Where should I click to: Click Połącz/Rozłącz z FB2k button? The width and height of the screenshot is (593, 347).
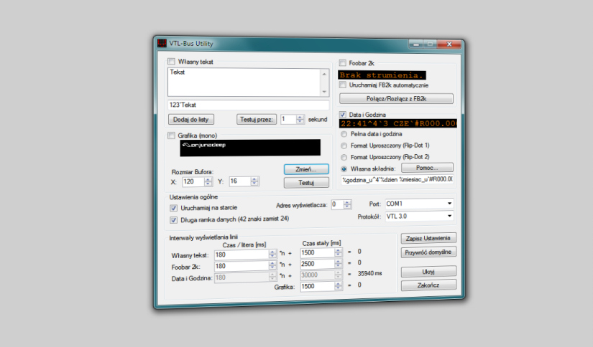[x=396, y=99]
